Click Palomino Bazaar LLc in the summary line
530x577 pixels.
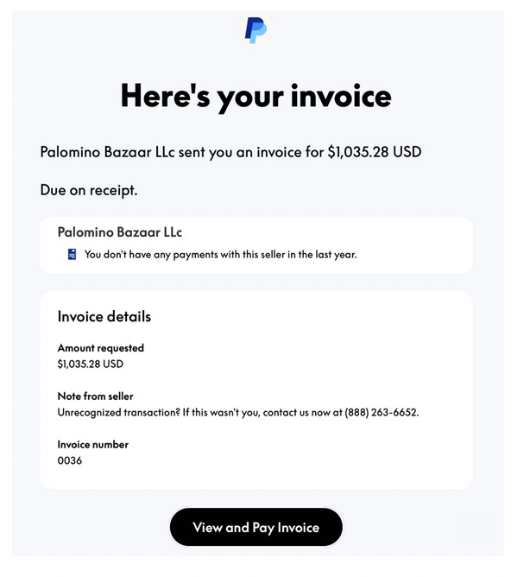pyautogui.click(x=107, y=152)
